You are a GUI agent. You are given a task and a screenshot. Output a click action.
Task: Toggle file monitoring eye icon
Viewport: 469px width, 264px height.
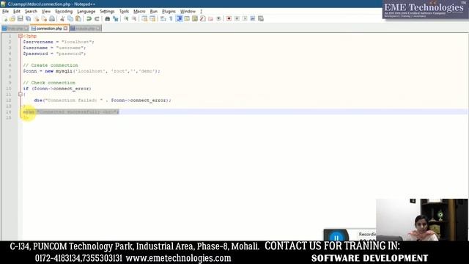coord(218,18)
